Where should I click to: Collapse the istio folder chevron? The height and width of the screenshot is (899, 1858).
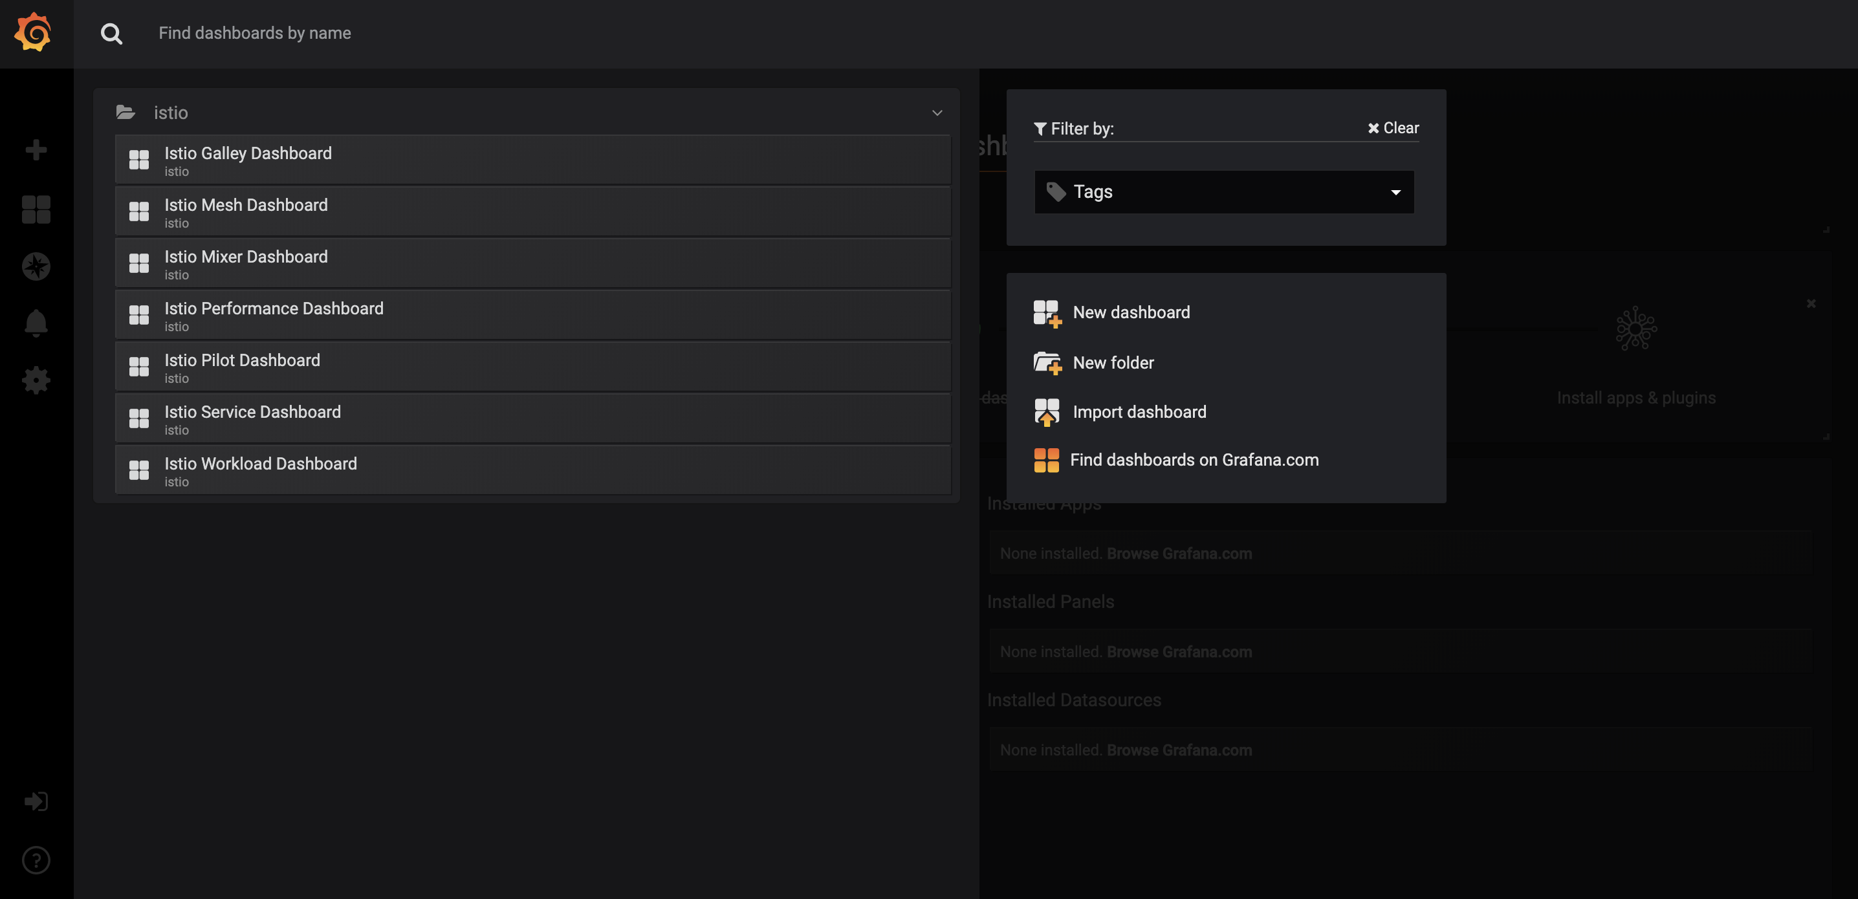click(x=937, y=113)
